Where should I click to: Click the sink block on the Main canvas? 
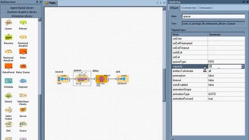pos(123,79)
